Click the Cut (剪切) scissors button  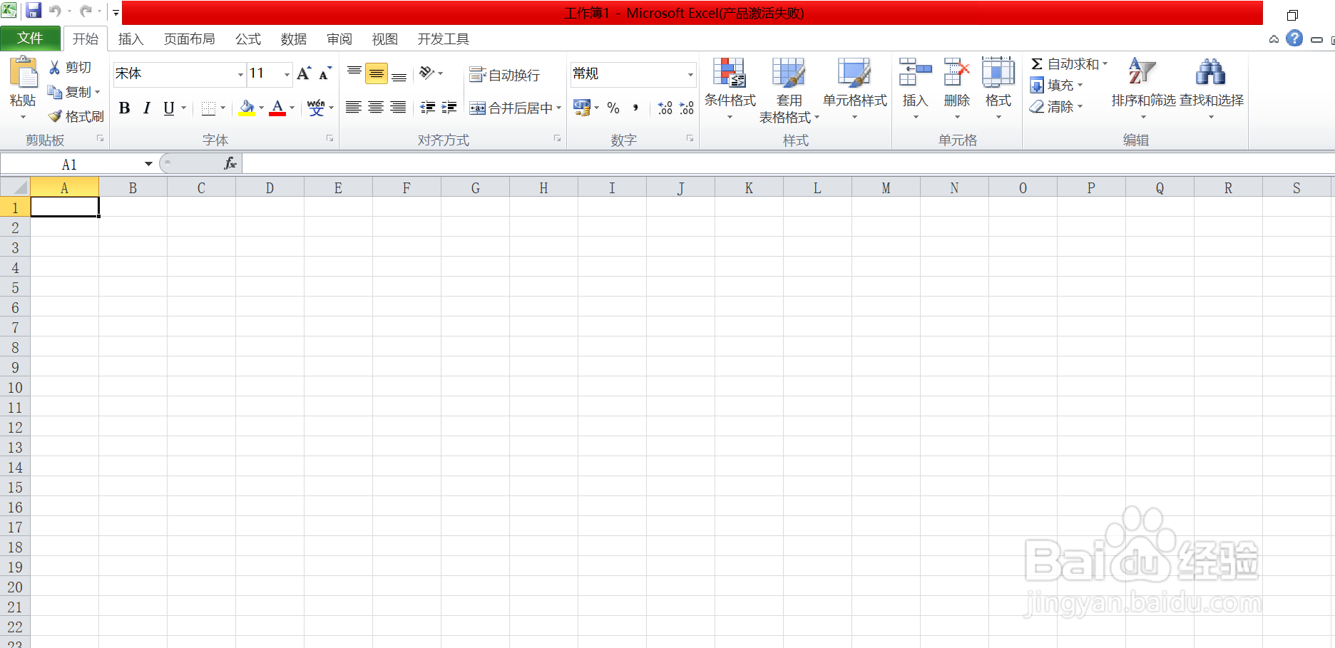[x=70, y=67]
